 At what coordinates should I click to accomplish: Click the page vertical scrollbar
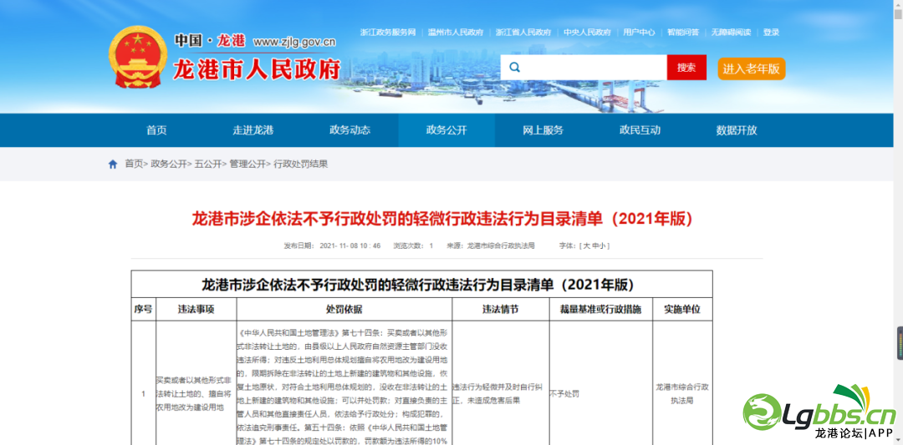(898, 222)
